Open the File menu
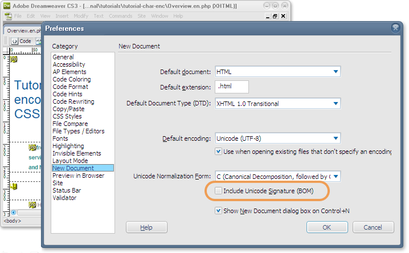Screen dimensions: 409x253 [18, 16]
